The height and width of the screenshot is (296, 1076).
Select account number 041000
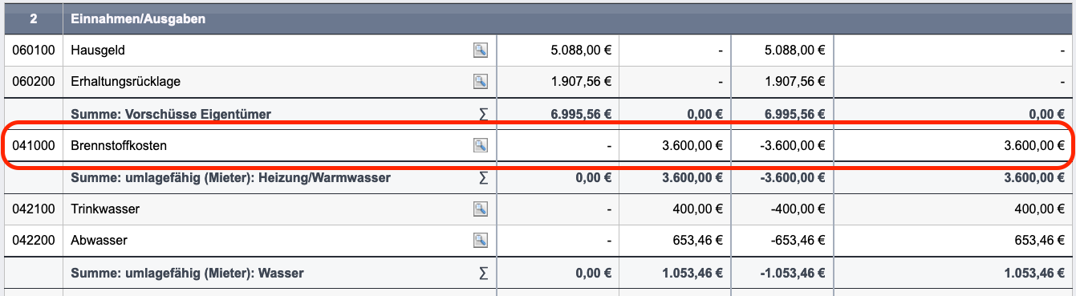34,146
